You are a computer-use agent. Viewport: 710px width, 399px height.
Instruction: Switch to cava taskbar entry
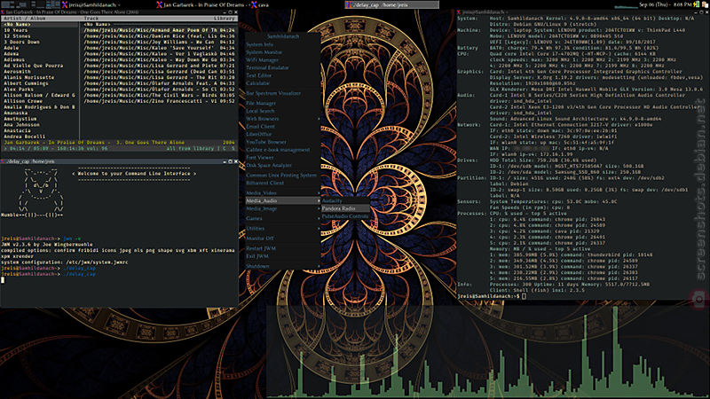click(297, 4)
